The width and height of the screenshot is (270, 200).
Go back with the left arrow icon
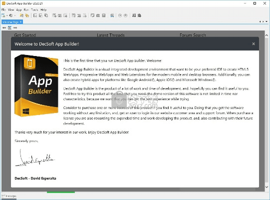(4, 27)
